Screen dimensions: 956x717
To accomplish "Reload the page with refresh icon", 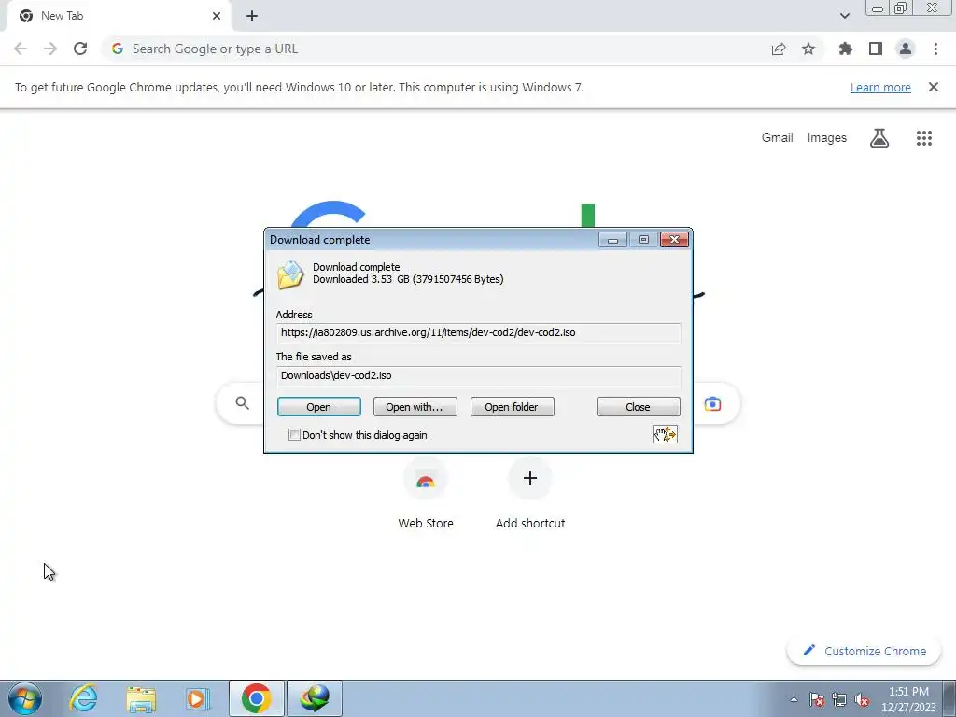I will [80, 49].
